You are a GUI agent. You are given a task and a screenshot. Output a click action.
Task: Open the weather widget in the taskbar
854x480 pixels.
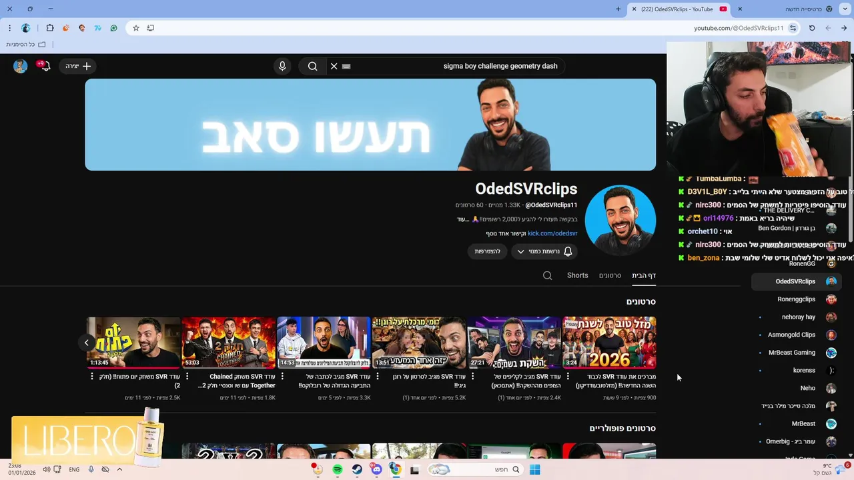[827, 469]
